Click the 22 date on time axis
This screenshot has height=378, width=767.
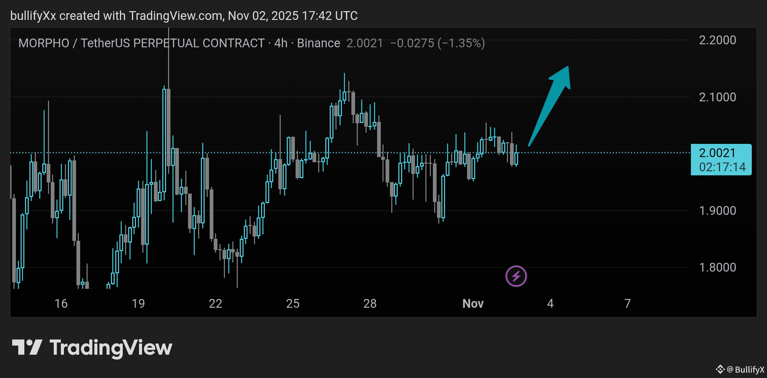coord(215,304)
